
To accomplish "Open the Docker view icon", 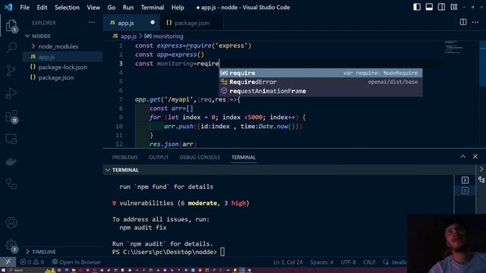I will 11,162.
